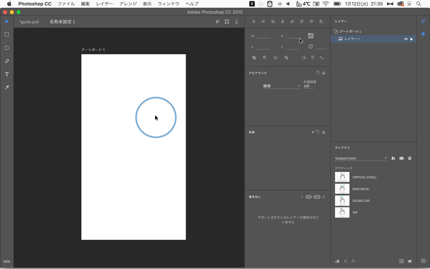Click the flip horizontal icon

click(x=304, y=58)
